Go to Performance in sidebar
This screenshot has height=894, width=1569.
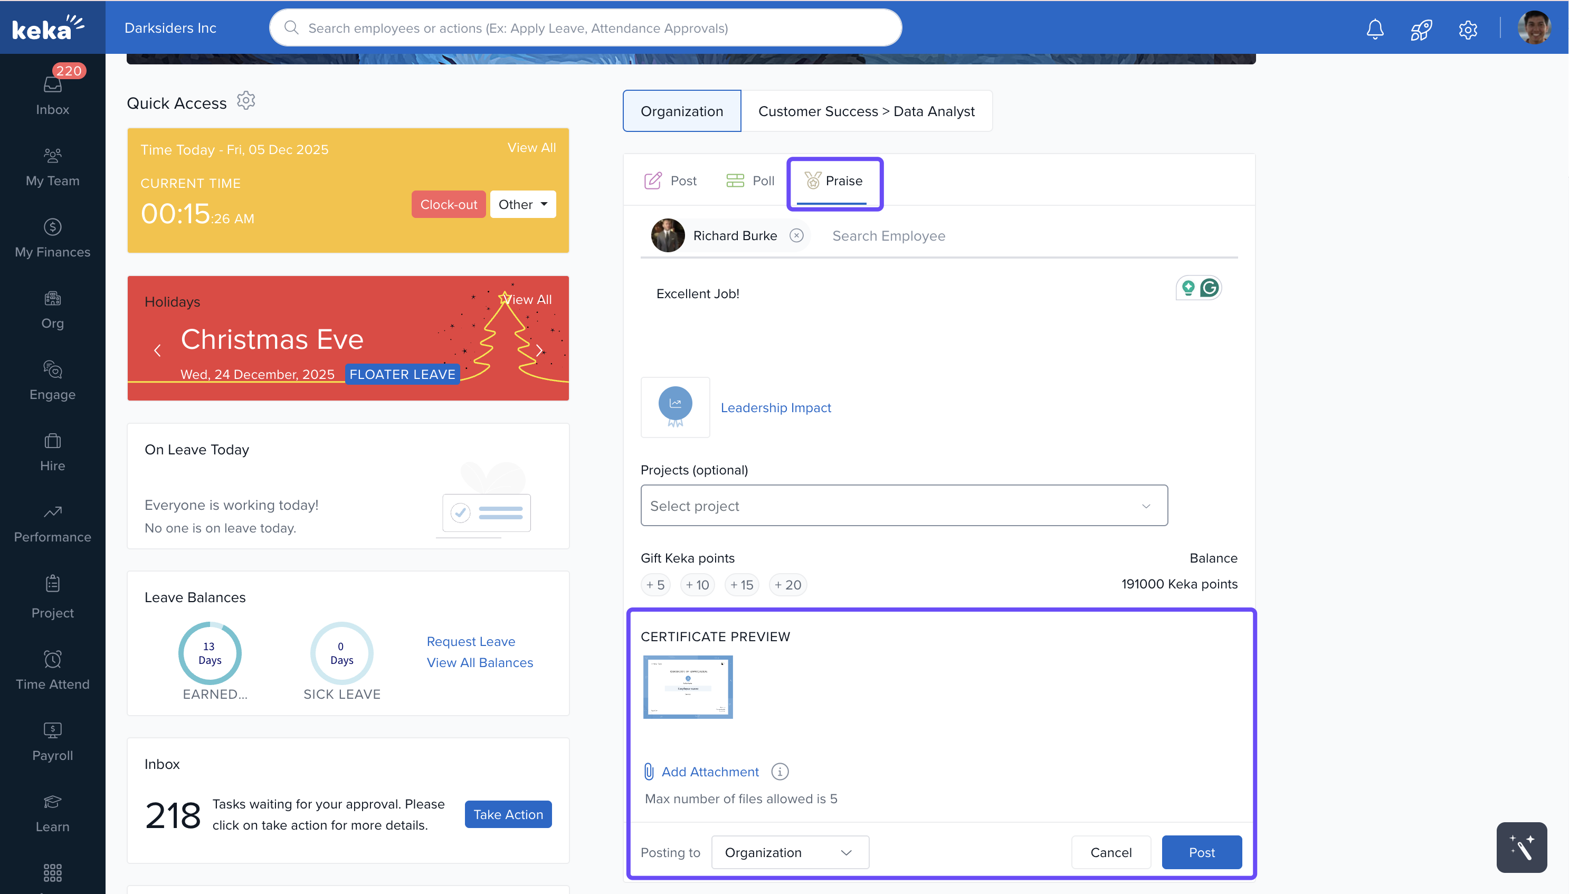(52, 524)
